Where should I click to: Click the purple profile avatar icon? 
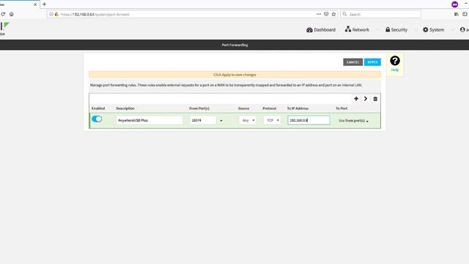point(454,4)
